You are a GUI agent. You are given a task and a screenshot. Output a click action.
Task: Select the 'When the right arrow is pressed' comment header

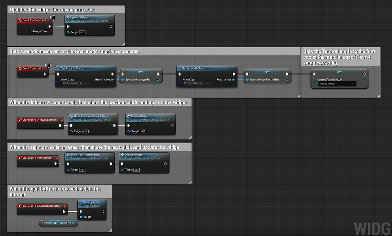click(x=100, y=147)
